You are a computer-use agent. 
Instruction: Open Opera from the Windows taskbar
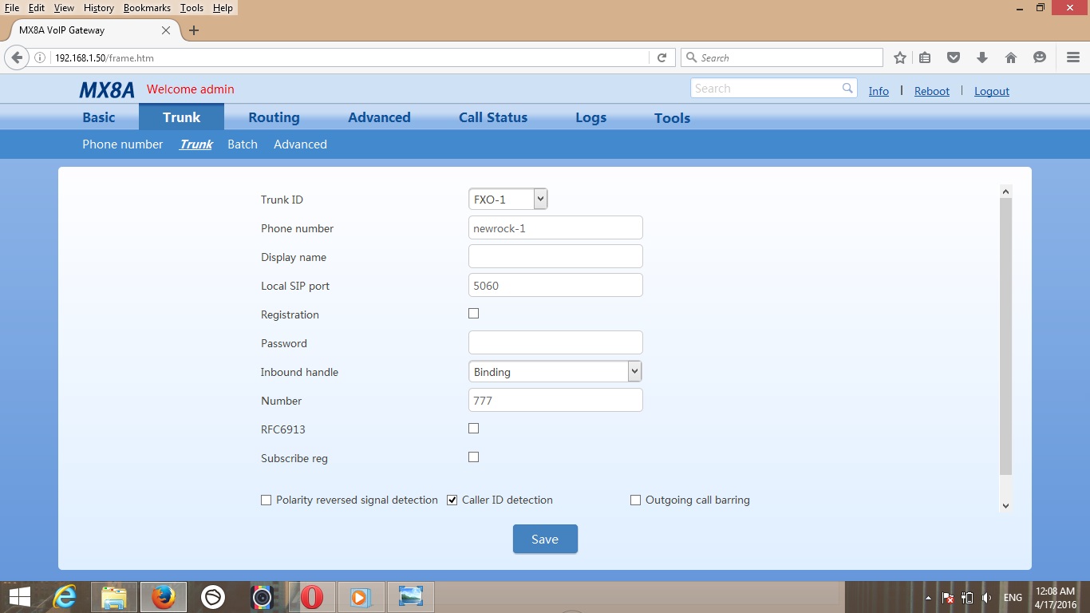(x=311, y=596)
